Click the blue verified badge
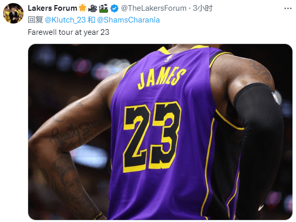 [x=114, y=8]
